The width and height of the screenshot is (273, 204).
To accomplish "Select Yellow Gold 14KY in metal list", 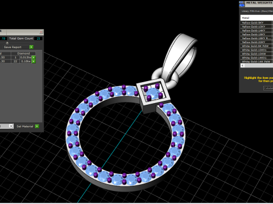I will pyautogui.click(x=256, y=31).
